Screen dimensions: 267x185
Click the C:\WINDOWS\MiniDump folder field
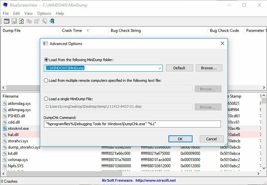[103, 68]
